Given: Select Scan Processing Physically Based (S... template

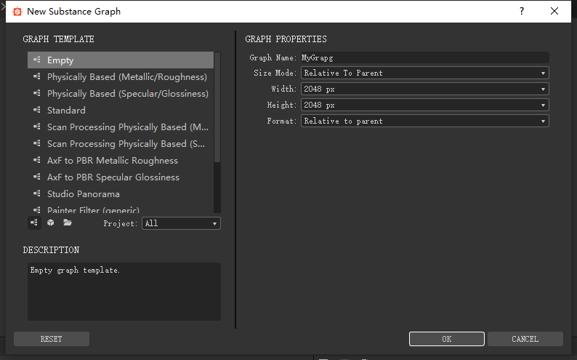Looking at the screenshot, I should 121,143.
